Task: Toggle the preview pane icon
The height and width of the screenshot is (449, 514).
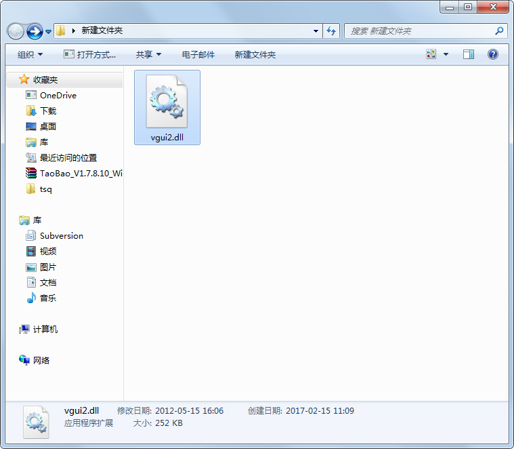Action: 469,54
